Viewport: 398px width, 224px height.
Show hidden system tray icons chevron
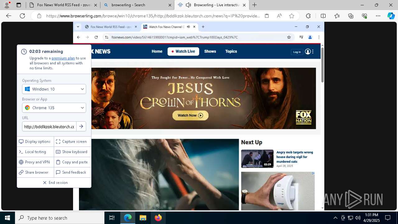click(335, 218)
